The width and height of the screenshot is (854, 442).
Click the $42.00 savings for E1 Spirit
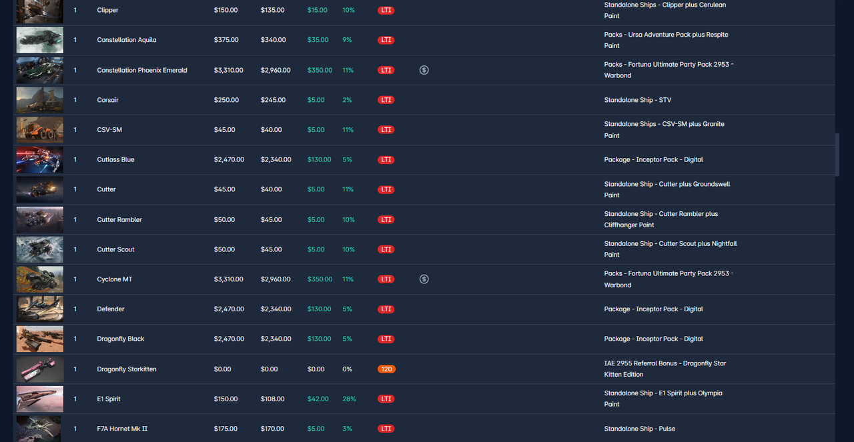[x=318, y=399]
